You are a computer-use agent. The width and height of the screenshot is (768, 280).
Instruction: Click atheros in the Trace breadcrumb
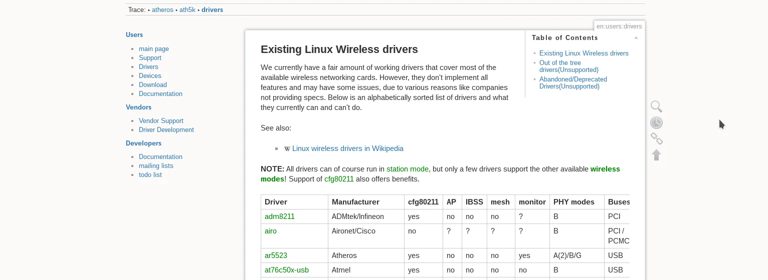click(162, 9)
